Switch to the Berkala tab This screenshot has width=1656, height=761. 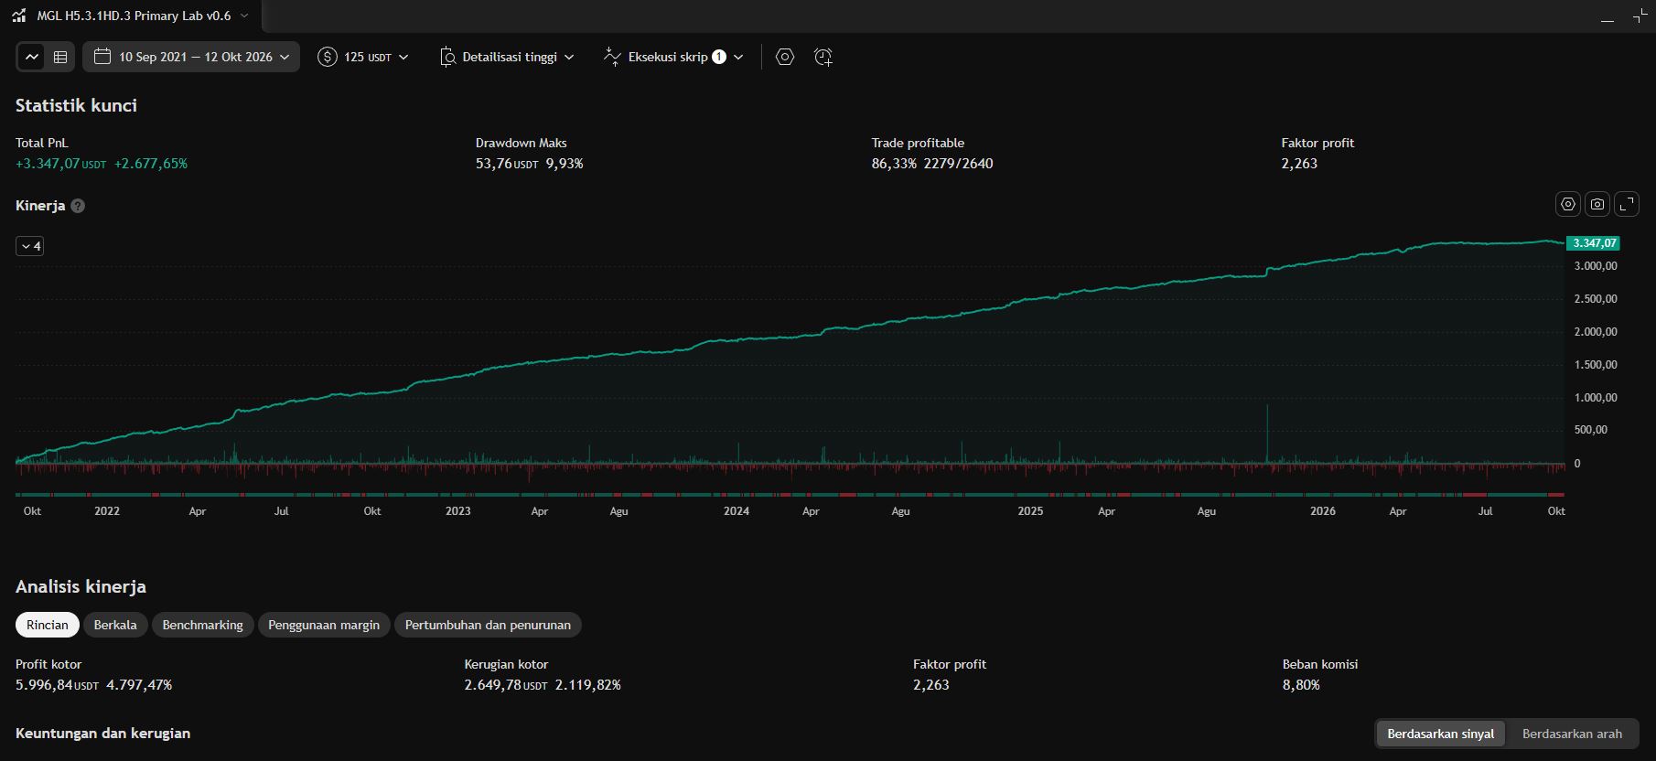(x=115, y=625)
